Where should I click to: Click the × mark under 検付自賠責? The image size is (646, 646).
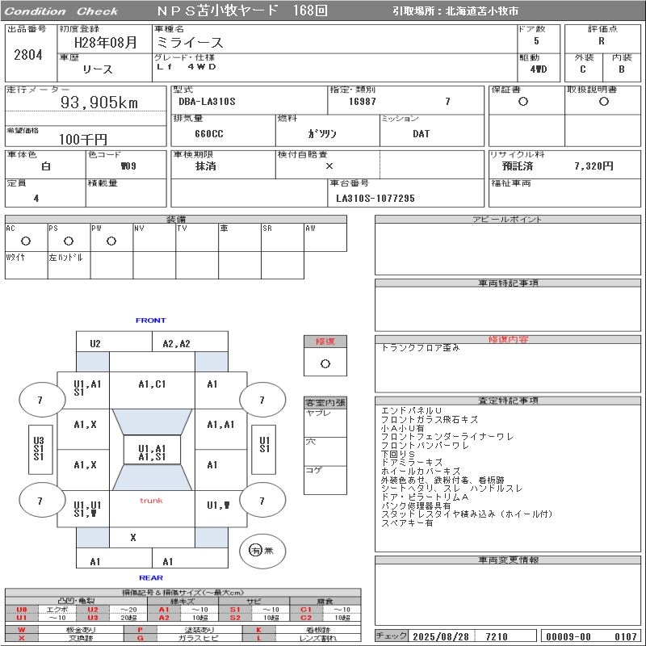click(329, 166)
